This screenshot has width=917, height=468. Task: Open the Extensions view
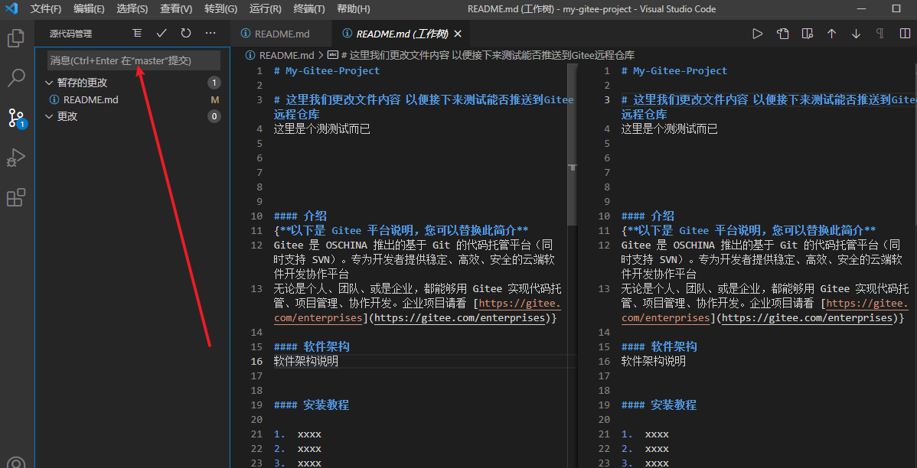[16, 197]
